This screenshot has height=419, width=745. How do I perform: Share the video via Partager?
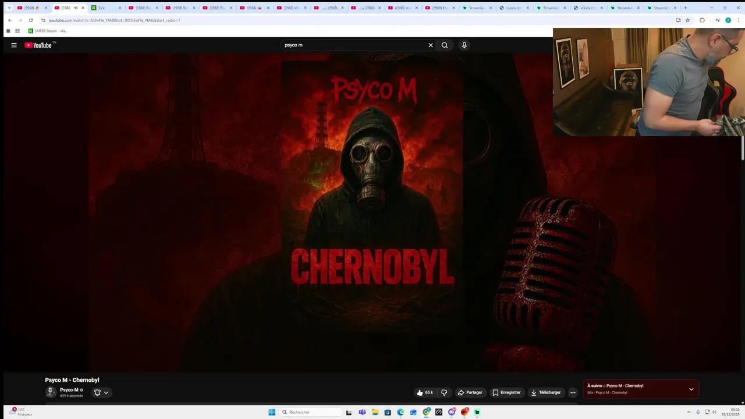point(470,392)
